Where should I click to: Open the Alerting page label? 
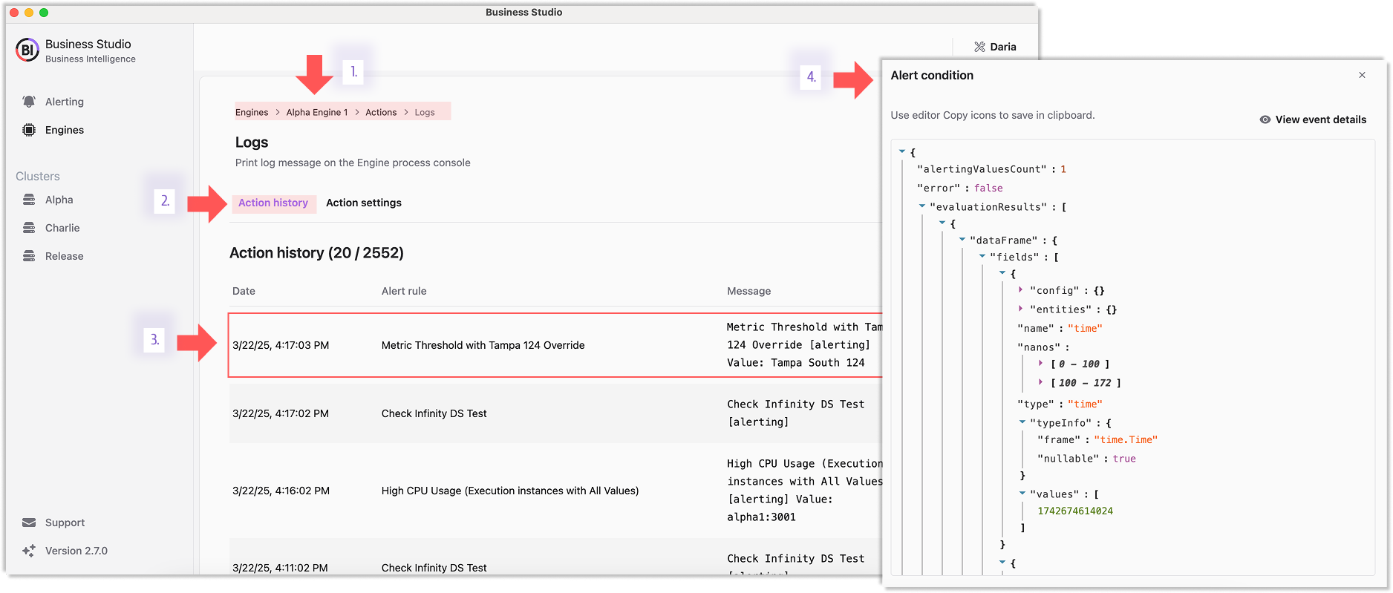coord(65,102)
